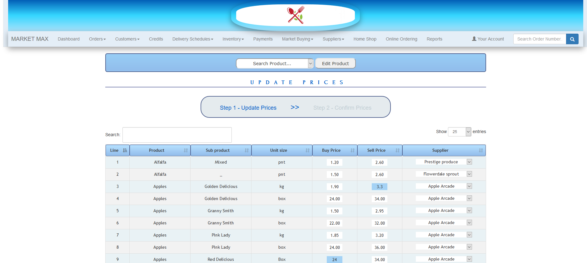The image size is (587, 263).
Task: Click the 'Red Delicious' sub product cell
Action: [221, 259]
